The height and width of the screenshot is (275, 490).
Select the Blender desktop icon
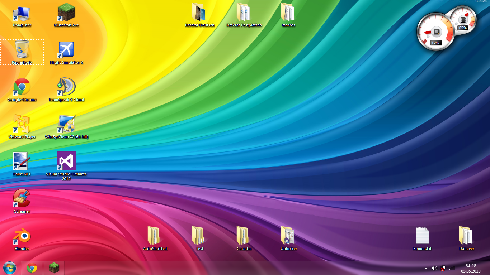coord(22,236)
